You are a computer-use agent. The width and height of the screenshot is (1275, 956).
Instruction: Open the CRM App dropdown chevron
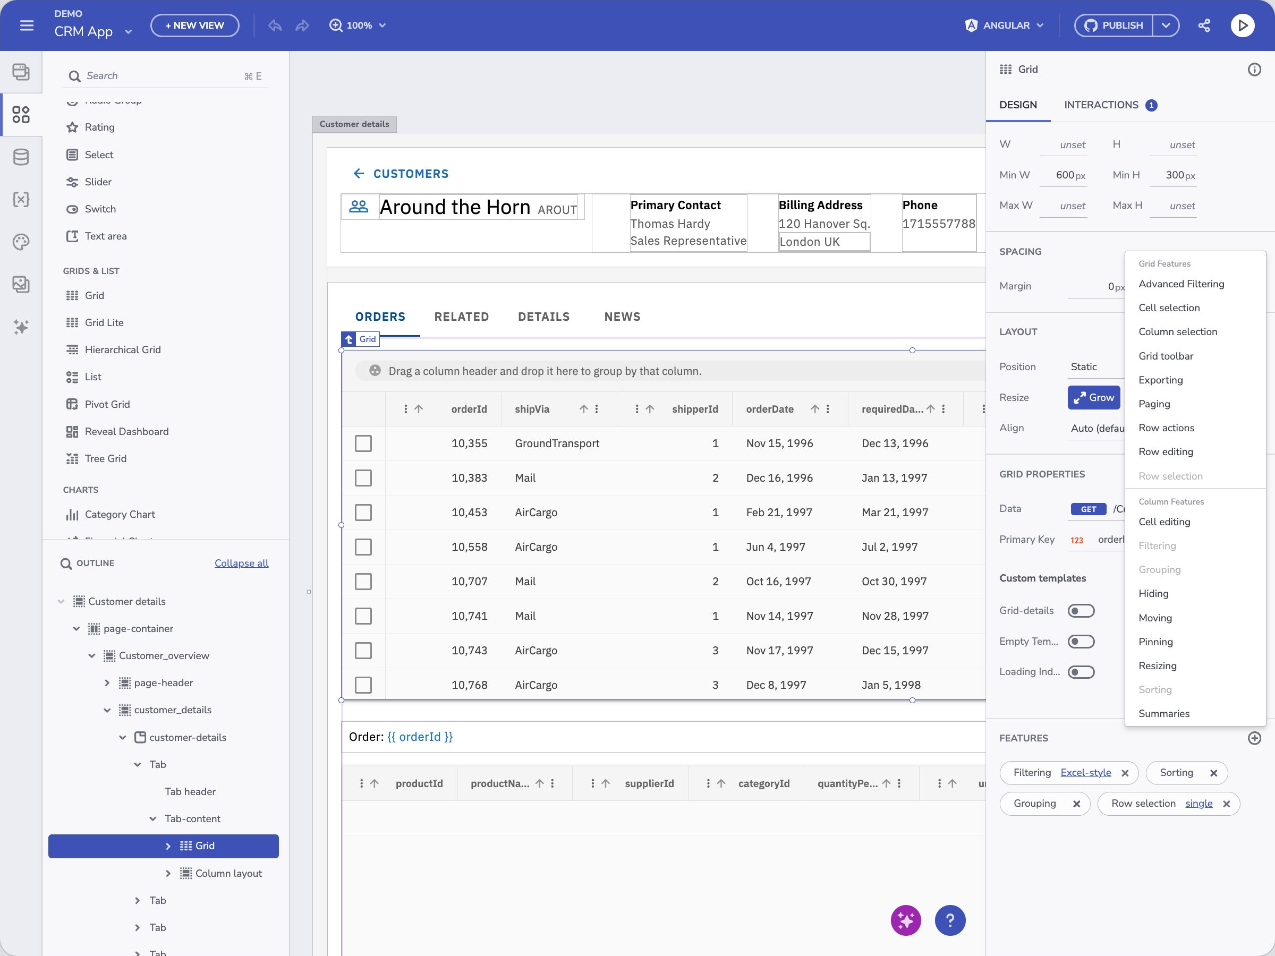[x=128, y=32]
